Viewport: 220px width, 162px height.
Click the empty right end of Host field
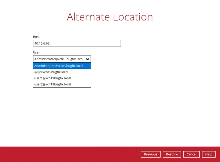(113, 43)
